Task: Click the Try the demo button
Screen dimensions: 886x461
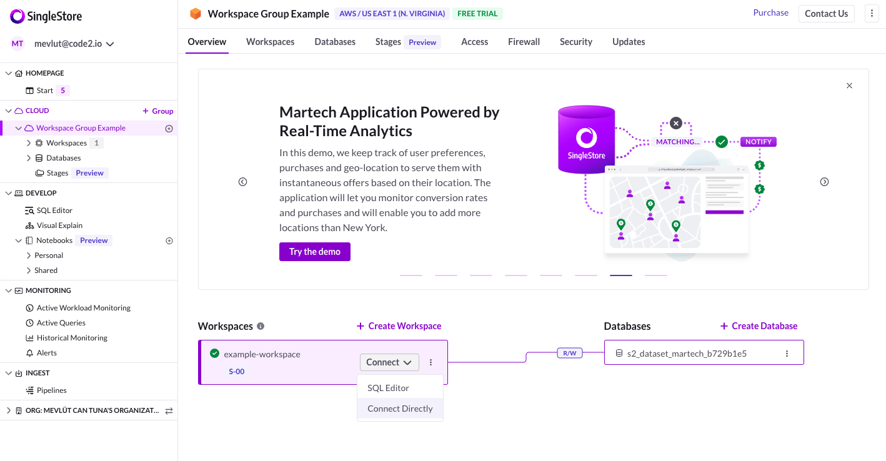Action: click(315, 252)
